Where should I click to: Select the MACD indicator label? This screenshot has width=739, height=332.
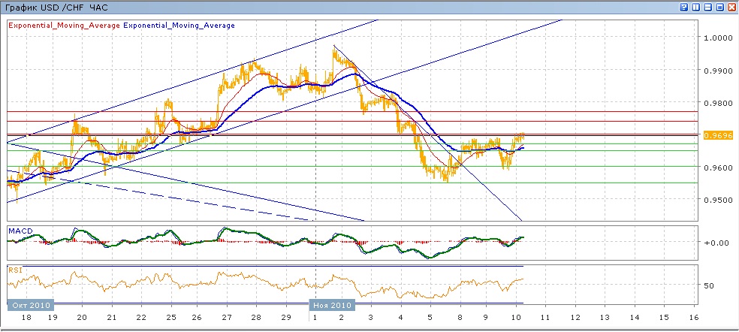pyautogui.click(x=19, y=230)
